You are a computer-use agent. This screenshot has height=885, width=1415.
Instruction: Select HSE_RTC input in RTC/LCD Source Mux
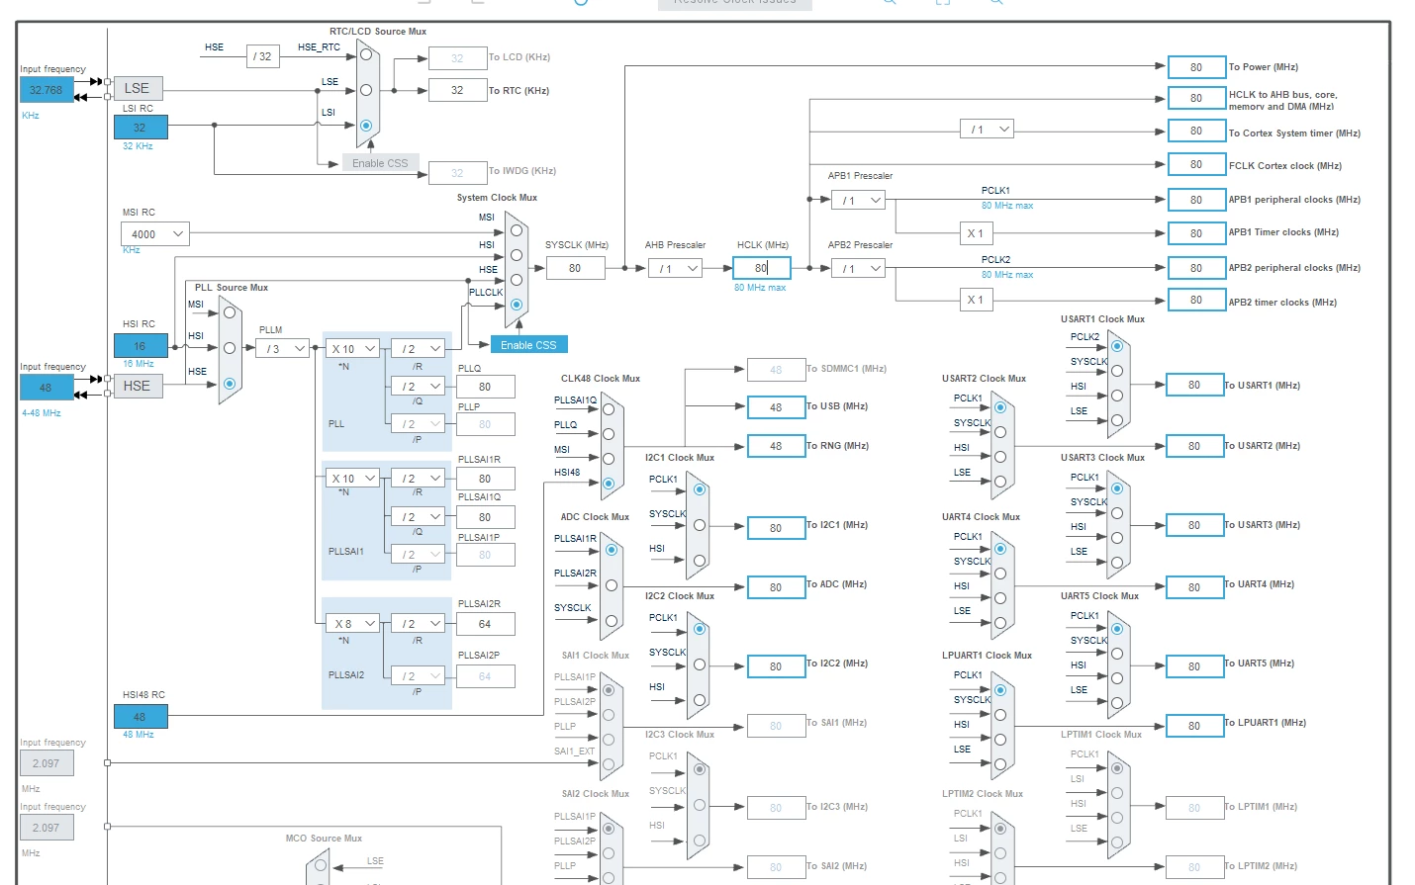[x=366, y=54]
